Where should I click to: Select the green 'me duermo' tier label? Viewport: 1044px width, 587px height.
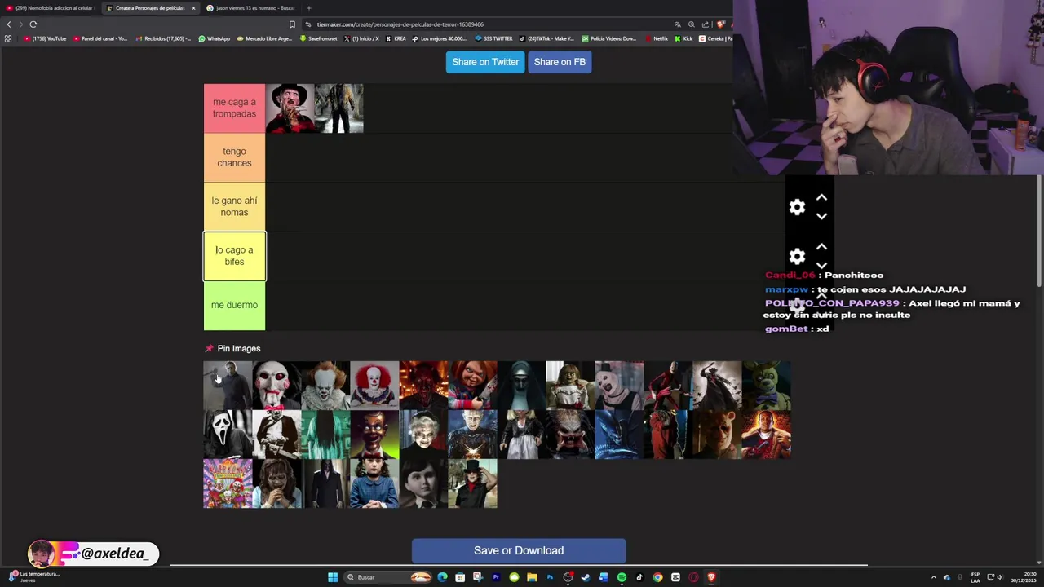[x=234, y=306]
